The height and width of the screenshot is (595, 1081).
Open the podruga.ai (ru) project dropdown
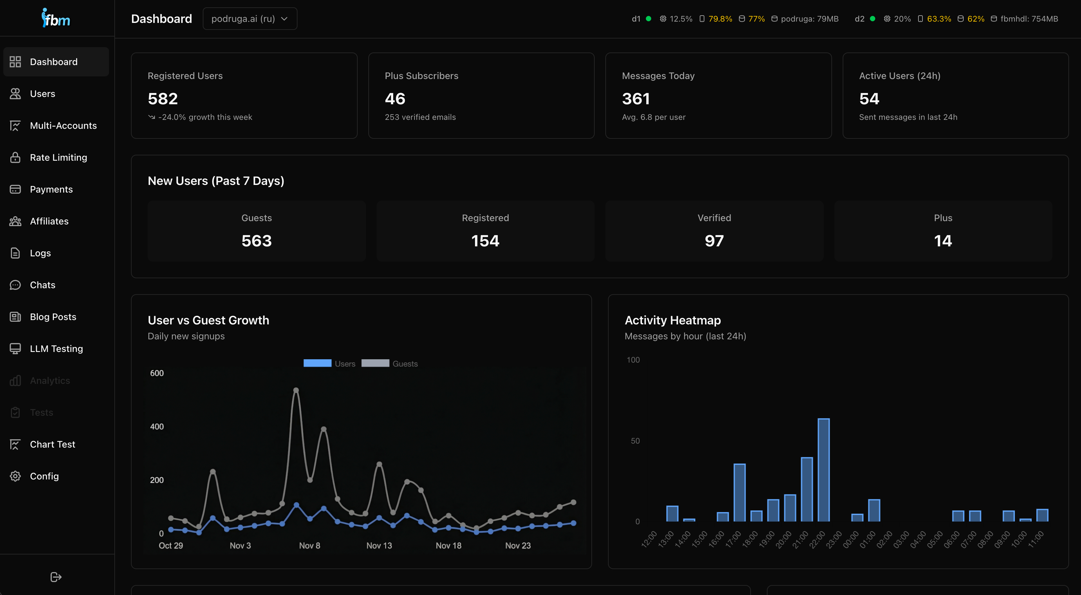tap(250, 19)
